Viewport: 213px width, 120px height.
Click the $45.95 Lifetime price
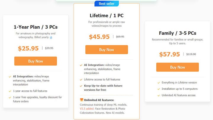(x=99, y=37)
